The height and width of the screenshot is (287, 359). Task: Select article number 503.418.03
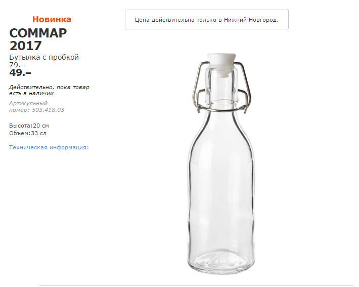[46, 110]
